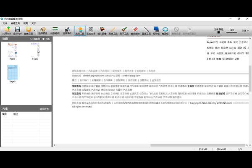Click the 清除所有 (Clear All) link
The width and height of the screenshot is (252, 168).
[44, 109]
